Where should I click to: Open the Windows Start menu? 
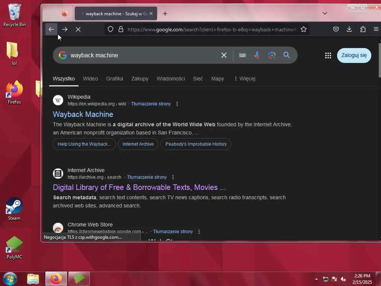coord(10,279)
